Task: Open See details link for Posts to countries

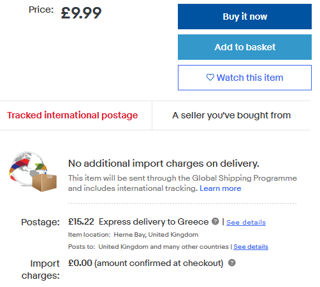Action: pyautogui.click(x=251, y=247)
